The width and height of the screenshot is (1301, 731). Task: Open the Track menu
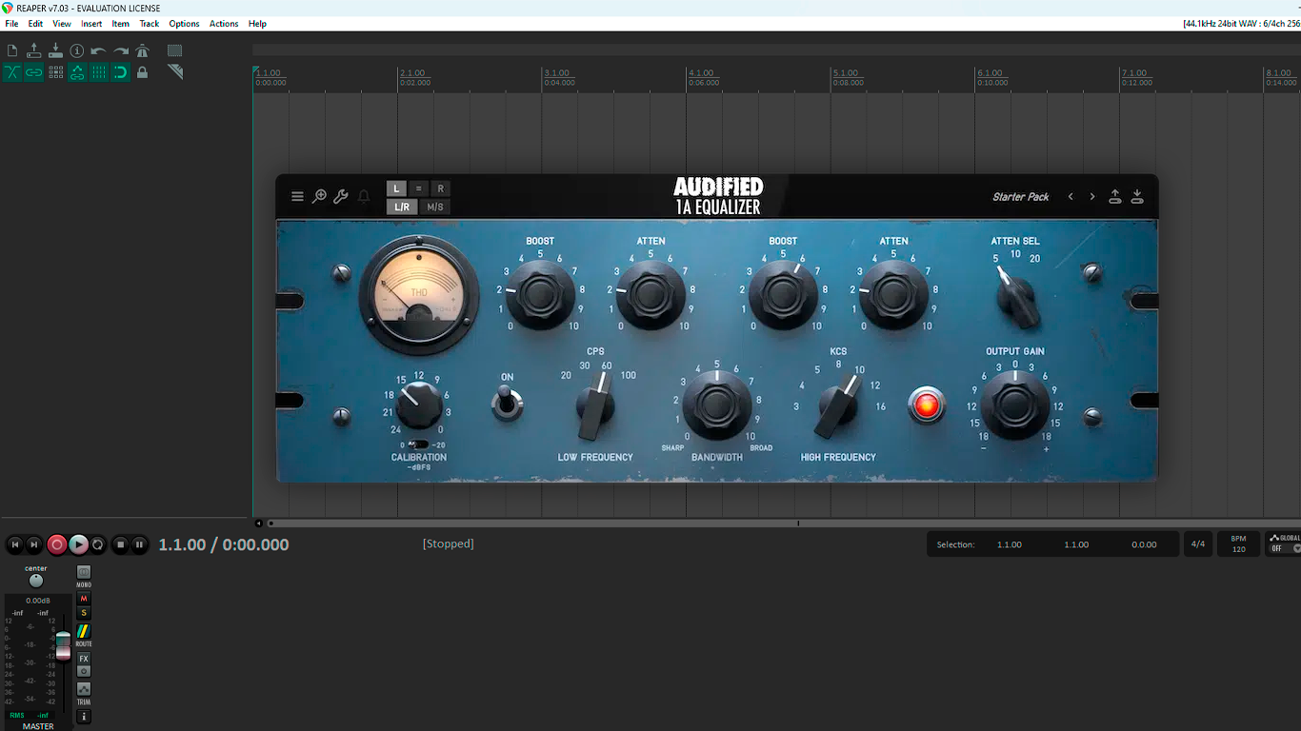pyautogui.click(x=150, y=24)
